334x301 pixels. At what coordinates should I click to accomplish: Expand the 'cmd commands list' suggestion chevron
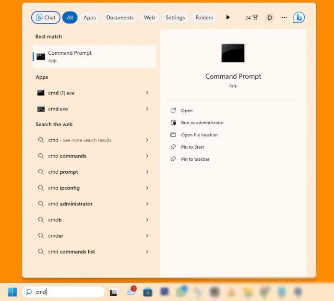[x=147, y=252]
